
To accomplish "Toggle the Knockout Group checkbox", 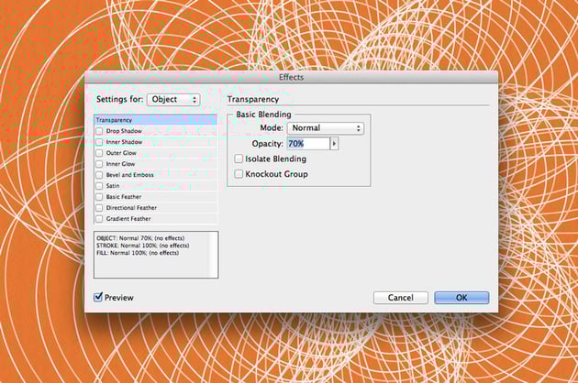I will (239, 174).
